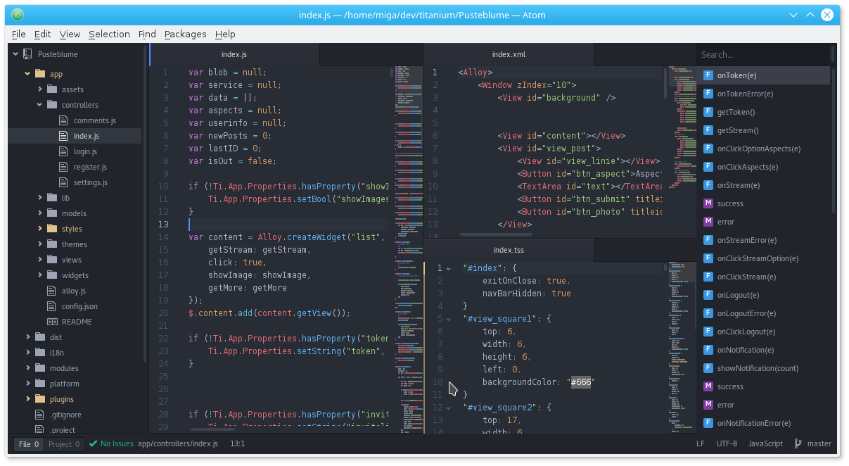Click the symbol Search input field
Image resolution: width=849 pixels, height=466 pixels.
762,54
